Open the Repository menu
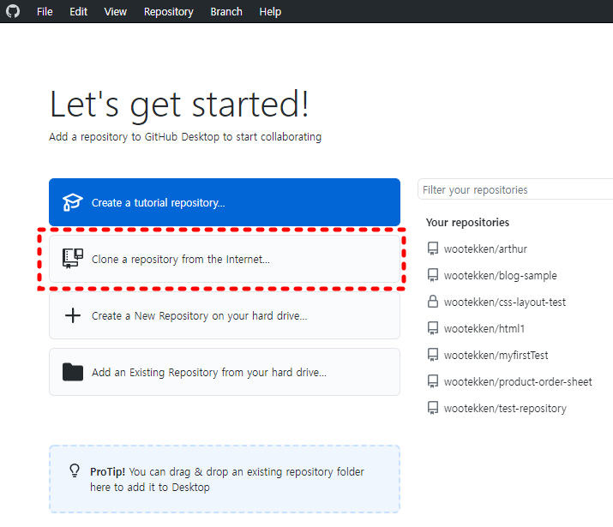This screenshot has height=527, width=613. point(169,12)
